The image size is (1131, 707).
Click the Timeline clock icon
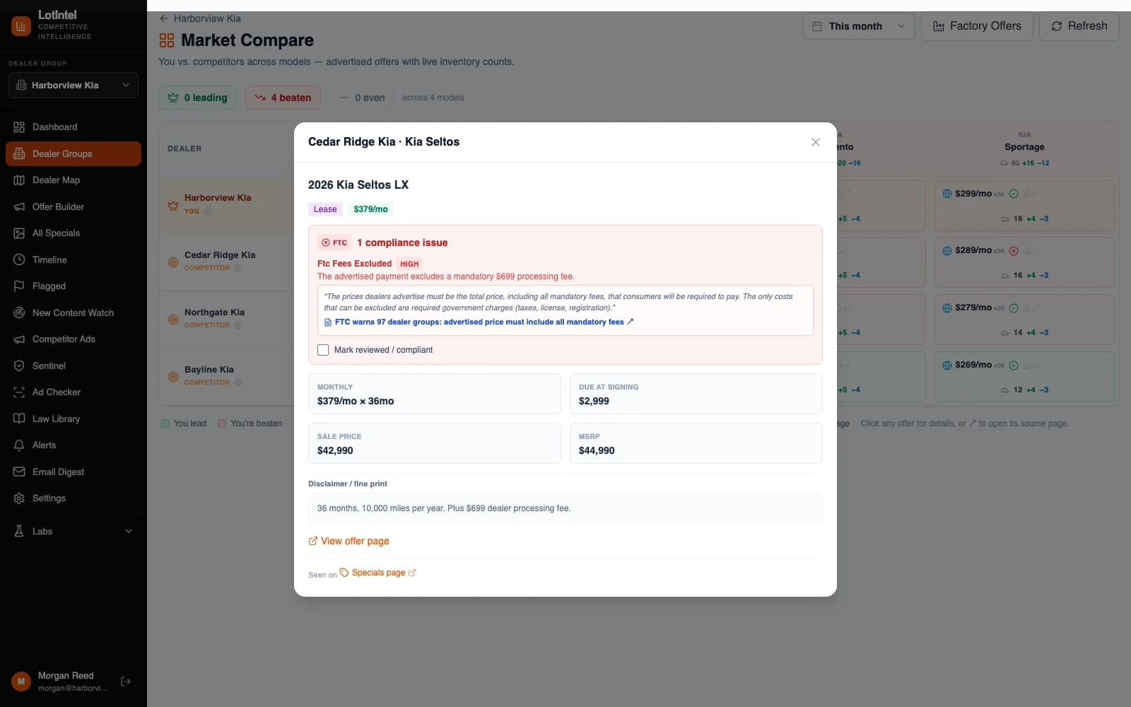click(19, 259)
